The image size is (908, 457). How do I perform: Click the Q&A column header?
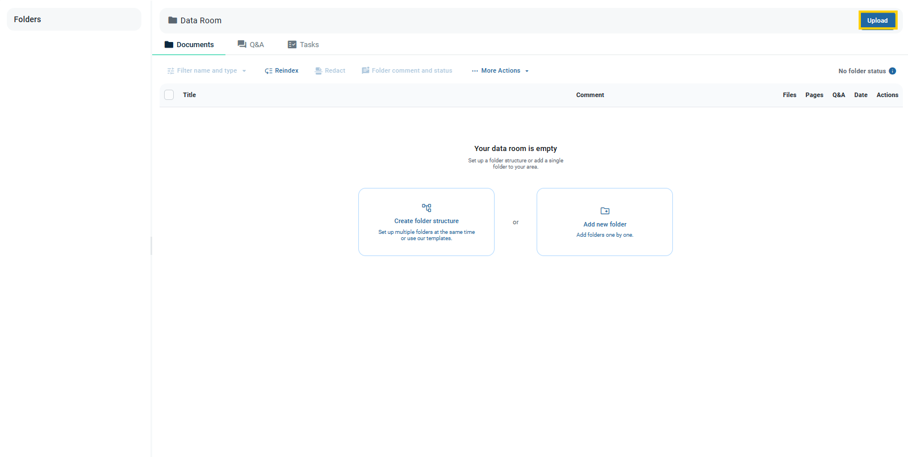839,95
